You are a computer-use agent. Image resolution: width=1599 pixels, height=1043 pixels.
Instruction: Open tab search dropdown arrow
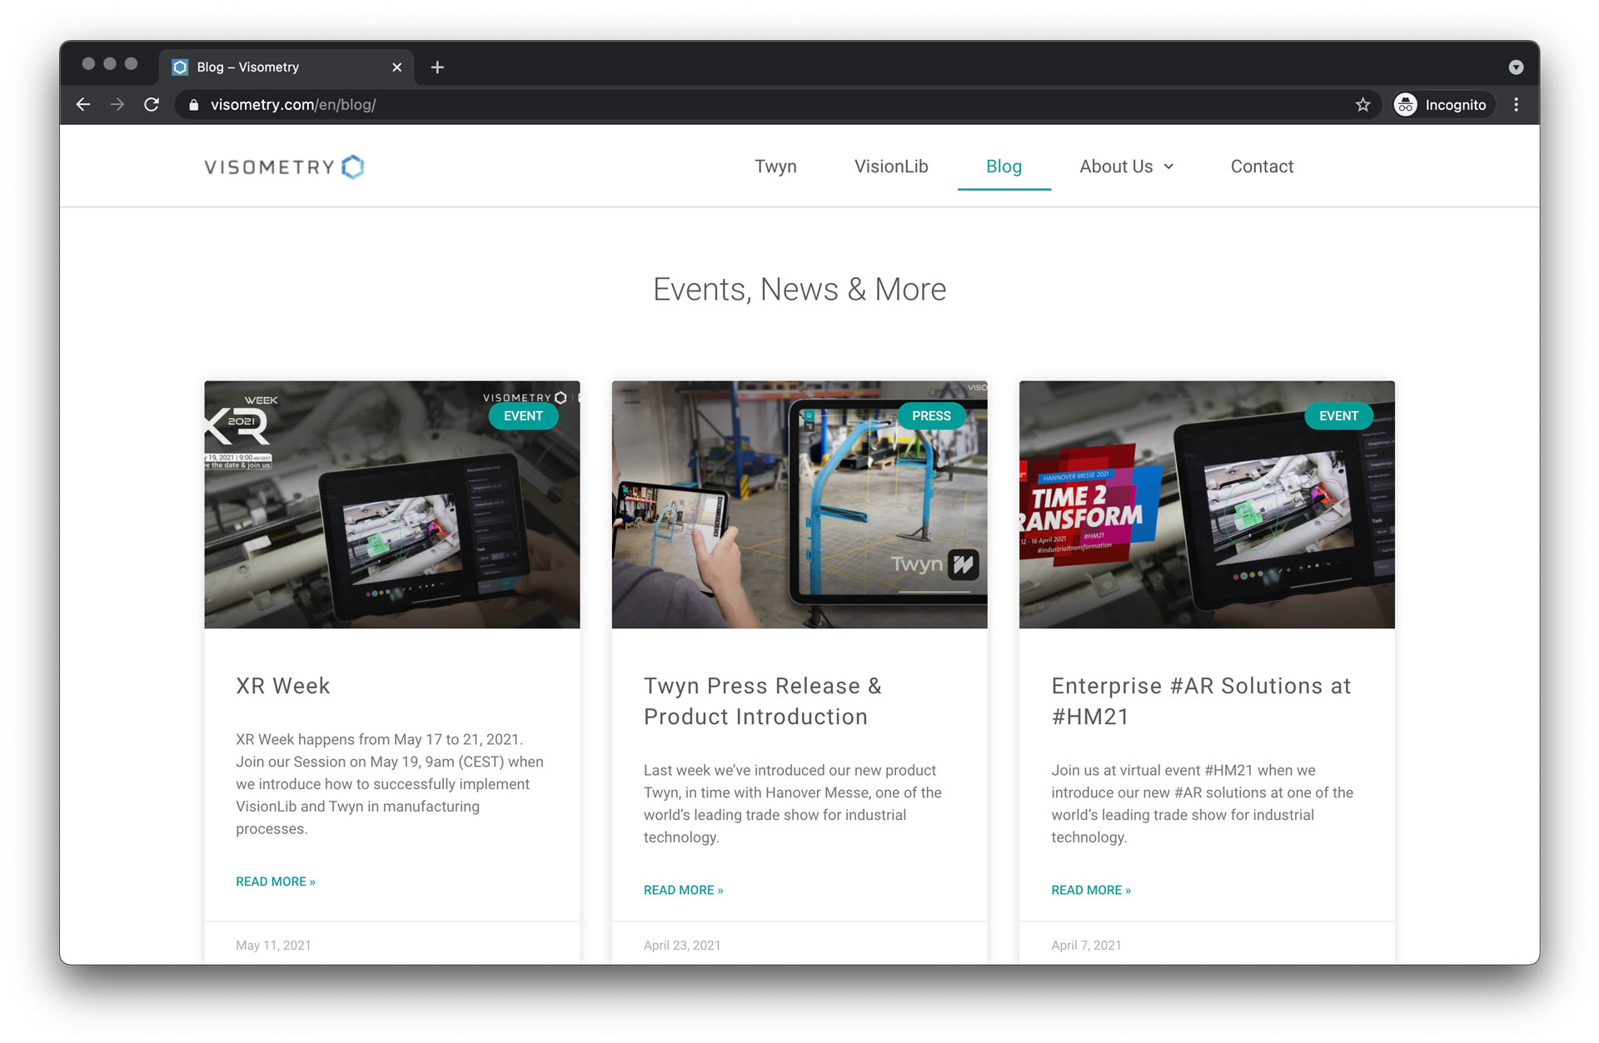pyautogui.click(x=1516, y=67)
